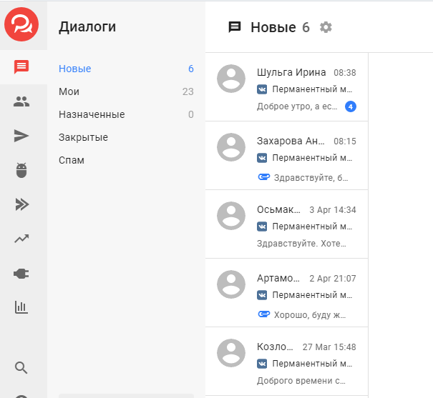Open dialog settings gear next to Новые
This screenshot has width=433, height=398.
coord(326,27)
